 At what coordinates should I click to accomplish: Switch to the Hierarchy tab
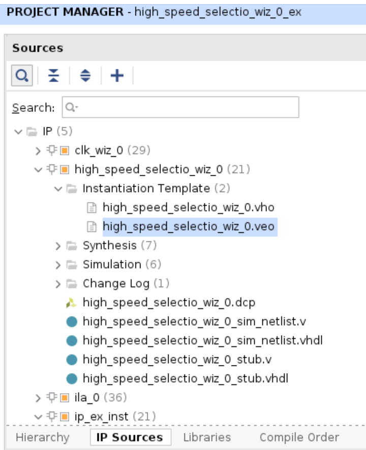[42, 437]
